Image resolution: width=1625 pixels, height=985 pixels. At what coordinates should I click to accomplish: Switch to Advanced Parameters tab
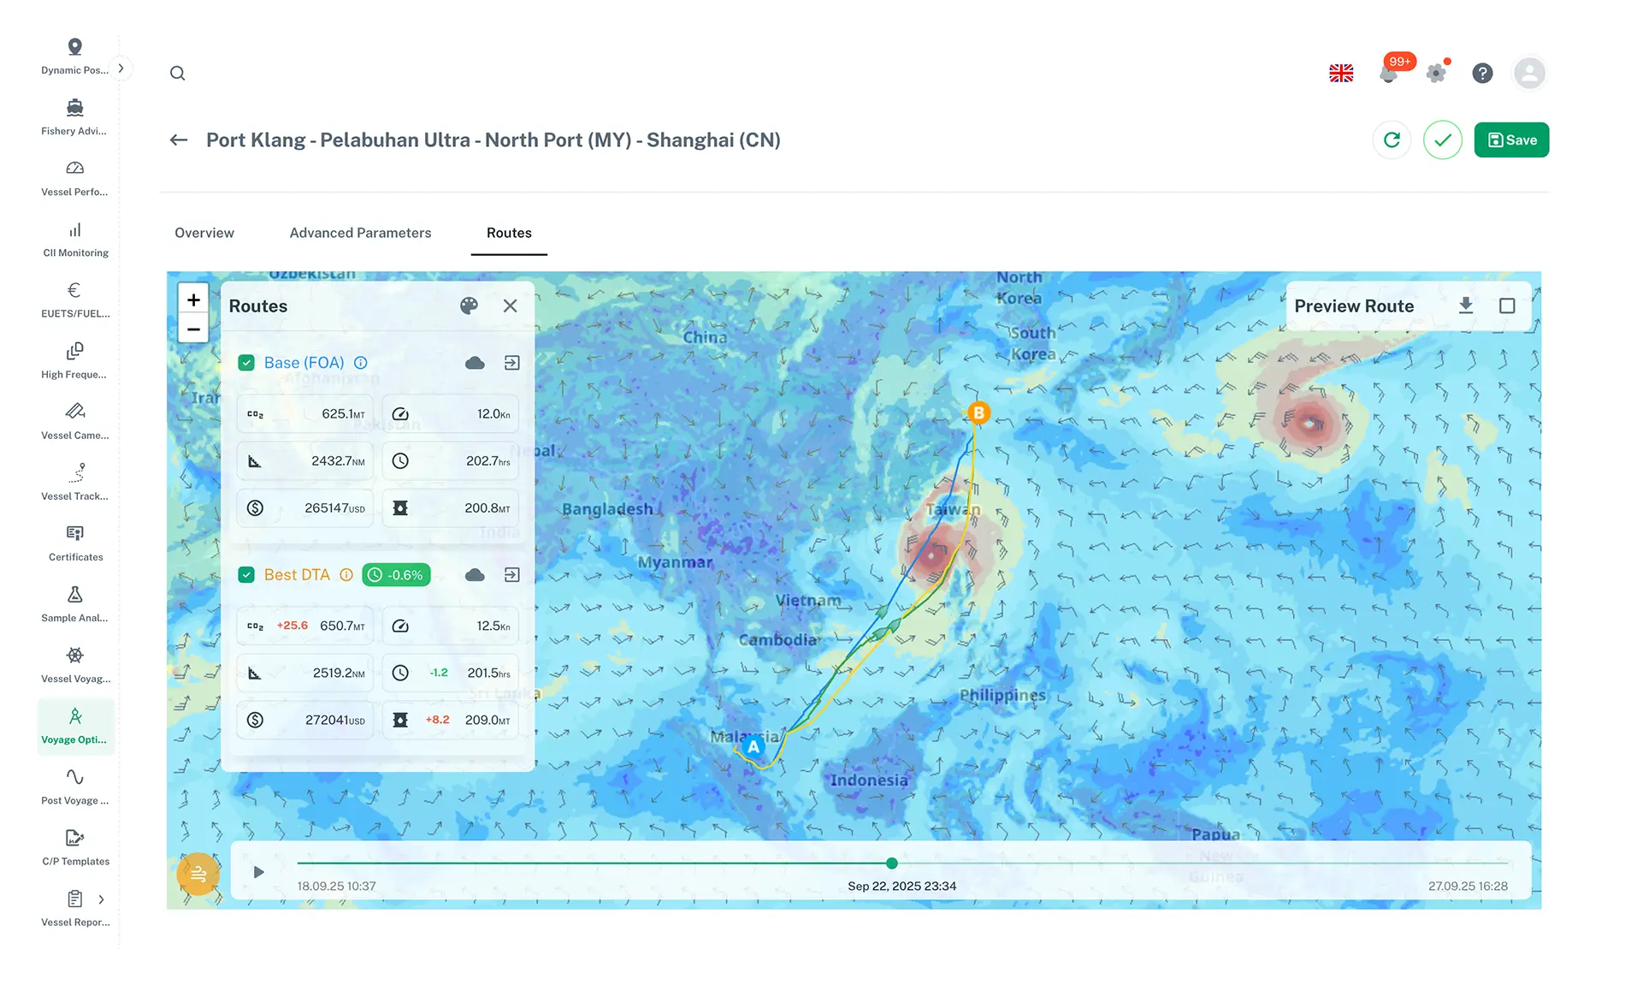360,233
